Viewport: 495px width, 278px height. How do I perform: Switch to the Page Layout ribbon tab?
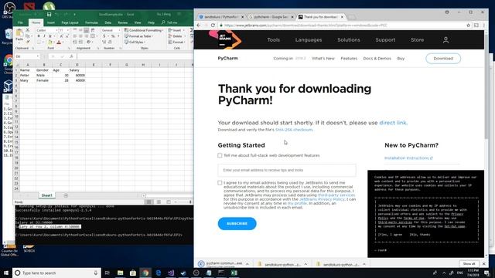point(70,22)
